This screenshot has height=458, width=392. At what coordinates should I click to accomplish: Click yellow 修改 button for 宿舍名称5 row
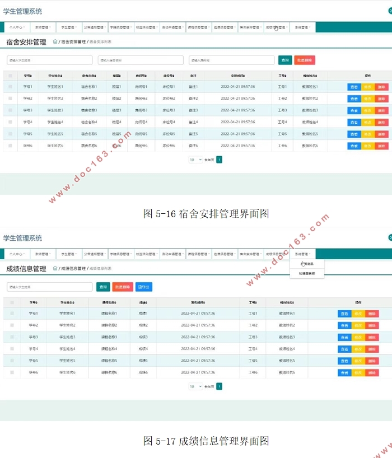tap(368, 134)
